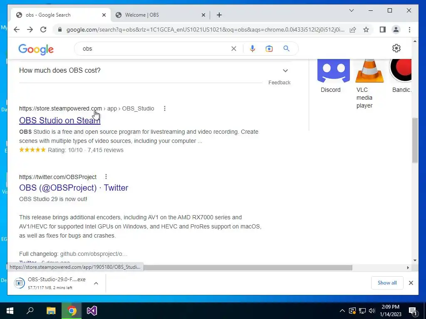Open the Chrome profile avatar
This screenshot has height=319, width=426.
coord(396,29)
